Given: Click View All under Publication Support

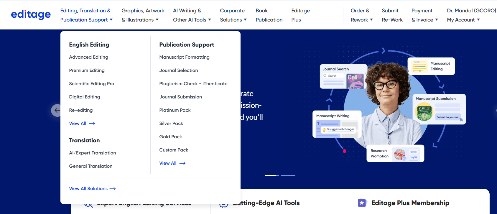Looking at the screenshot, I should [x=172, y=163].
